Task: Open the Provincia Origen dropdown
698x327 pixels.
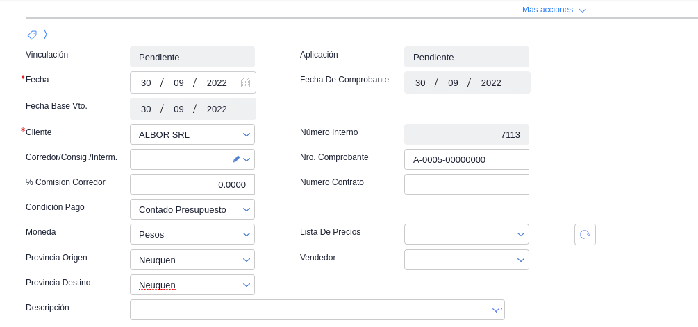Action: (x=247, y=260)
